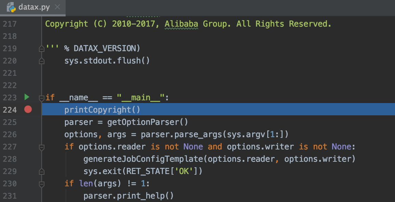Toggle the fold end marker on line 229
Viewport: 395px width, 202px height.
(42, 172)
